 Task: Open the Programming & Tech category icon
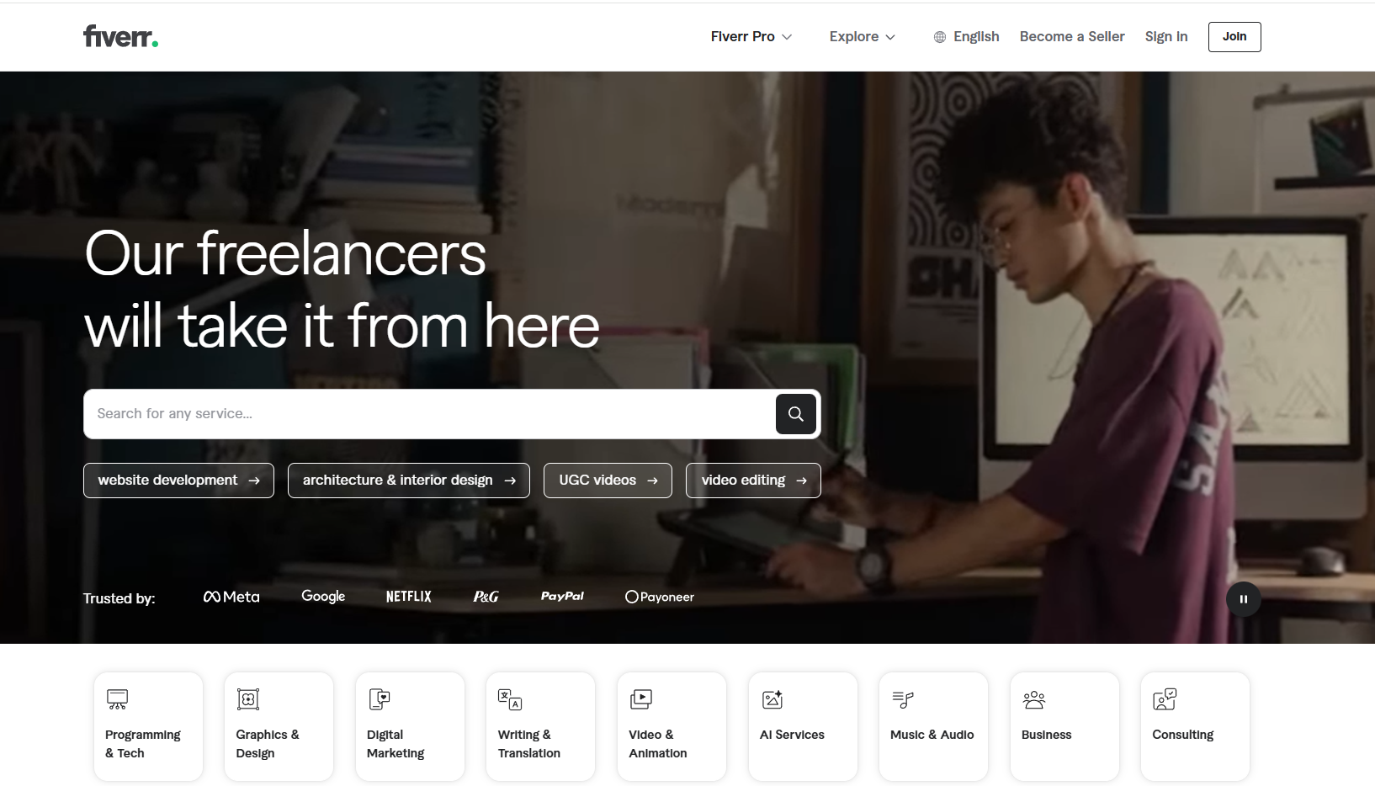click(x=118, y=699)
